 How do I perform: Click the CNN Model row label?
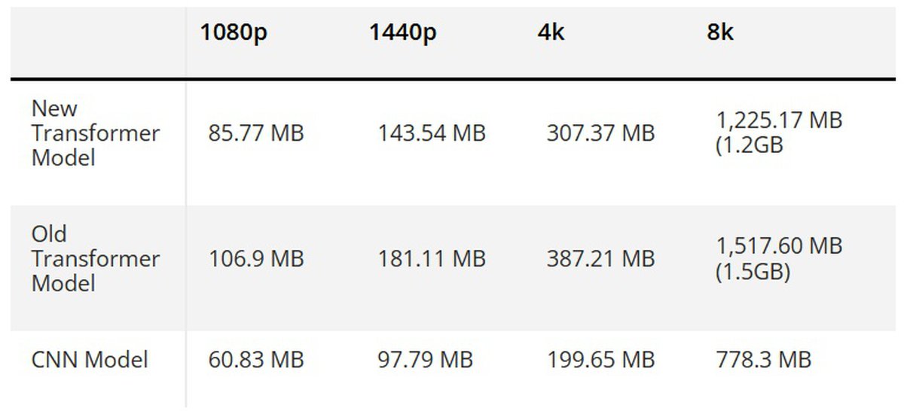(90, 360)
